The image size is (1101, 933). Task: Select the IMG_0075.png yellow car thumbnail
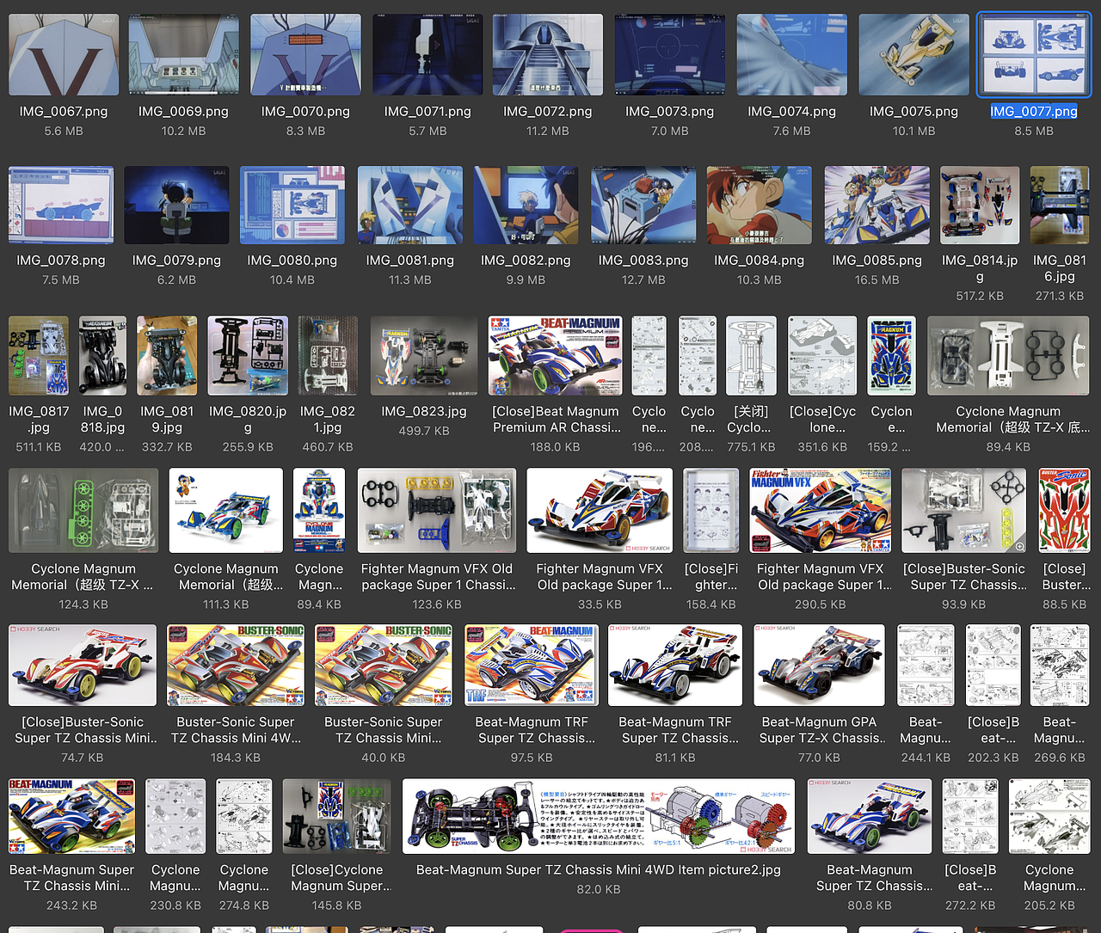pos(913,54)
